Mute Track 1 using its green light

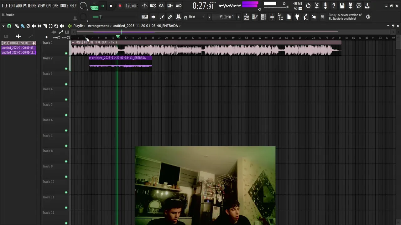tap(66, 53)
